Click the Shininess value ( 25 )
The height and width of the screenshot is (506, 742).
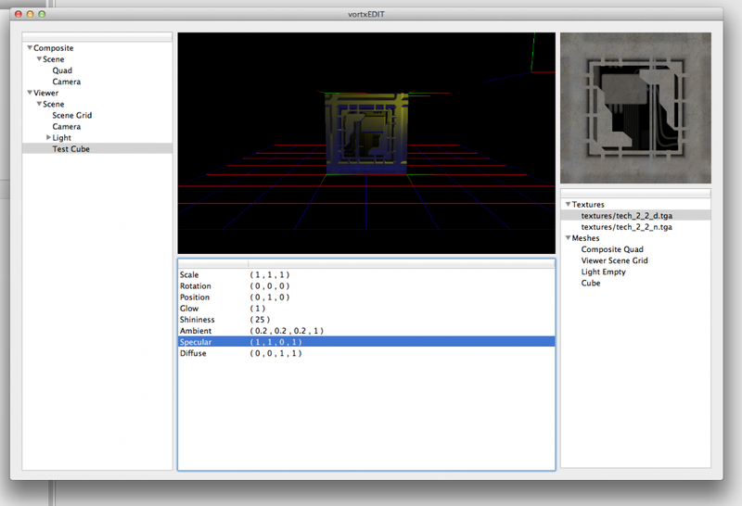(260, 320)
